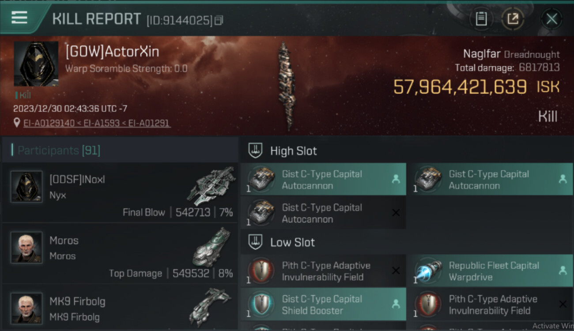Select the ActorXin pilot portrait

(x=36, y=64)
